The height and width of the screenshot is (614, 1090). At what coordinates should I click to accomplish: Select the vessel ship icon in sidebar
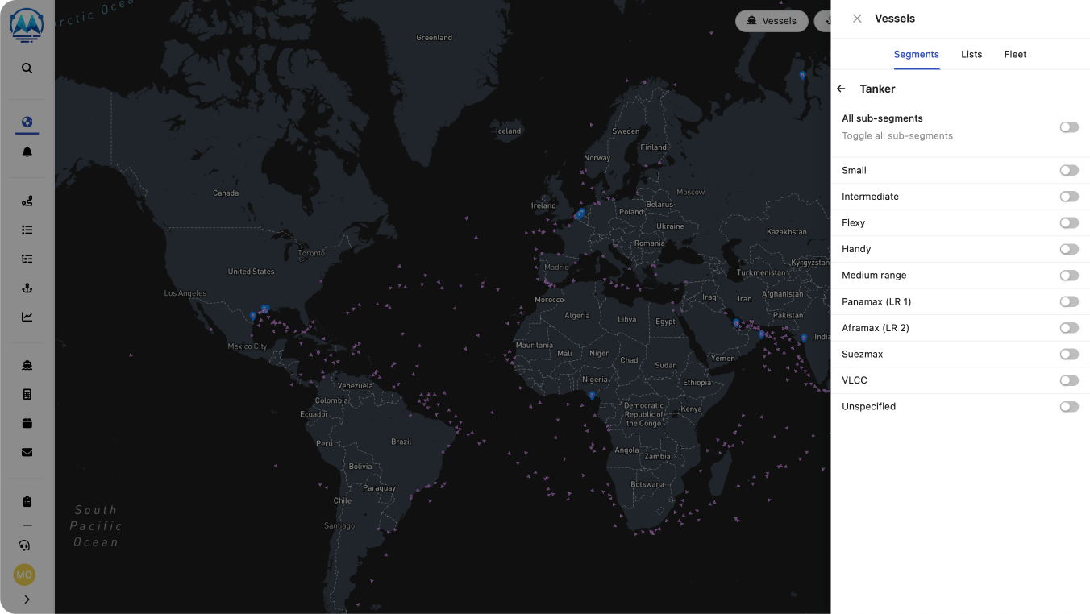(27, 364)
